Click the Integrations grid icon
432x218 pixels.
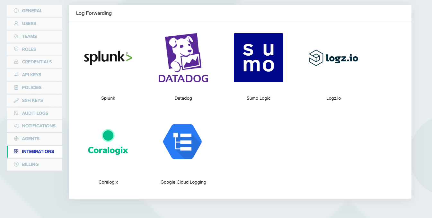tap(16, 151)
